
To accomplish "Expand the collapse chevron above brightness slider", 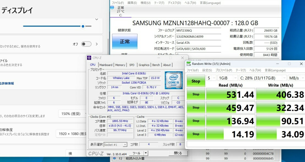I will (x=97, y=20).
